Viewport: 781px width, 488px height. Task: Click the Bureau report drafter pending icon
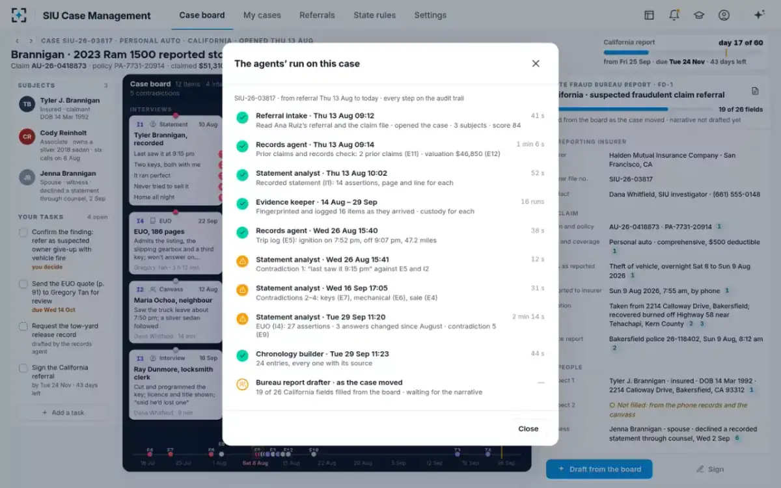tap(242, 384)
